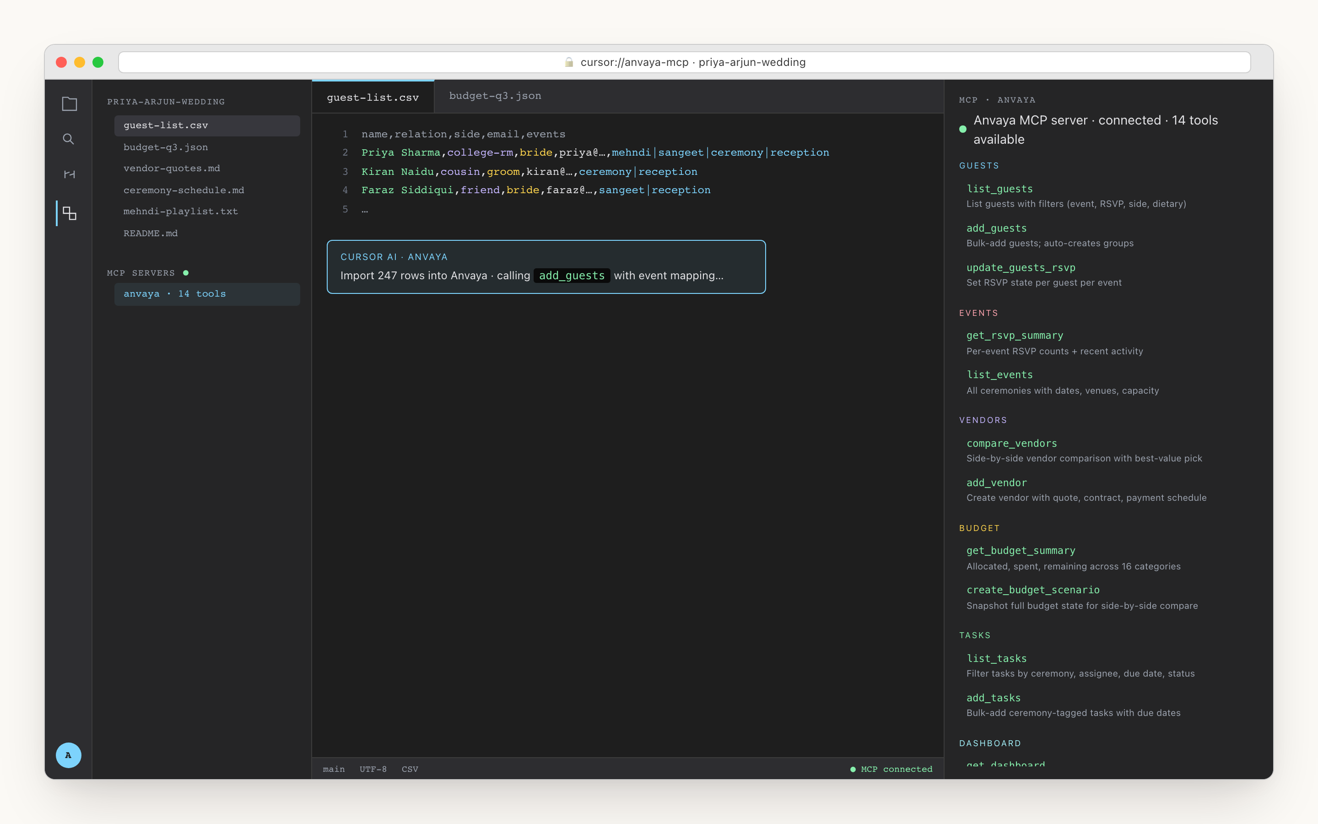Click the add_guests chip in Cursor AI message
1318x824 pixels.
(572, 276)
